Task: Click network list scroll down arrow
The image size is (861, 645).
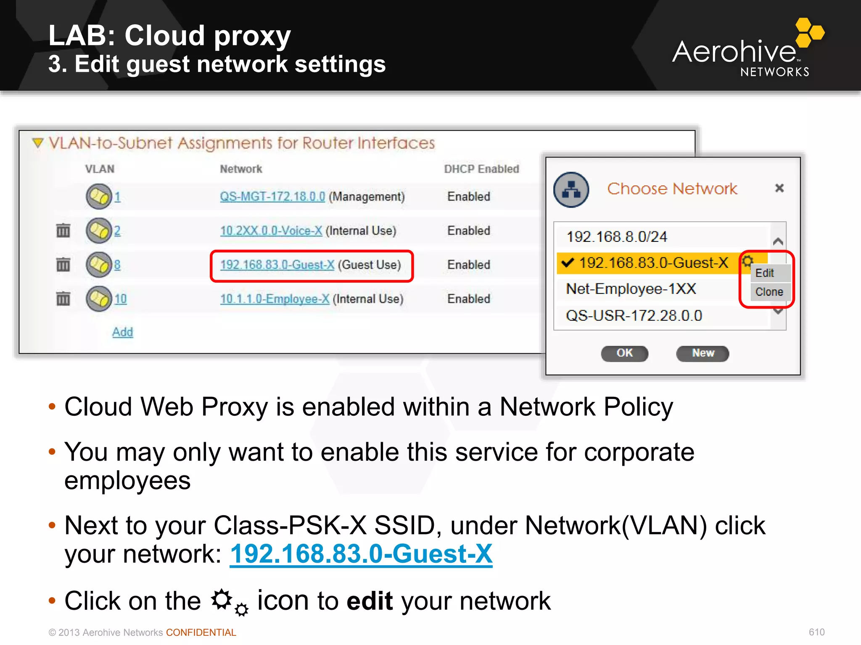Action: tap(778, 312)
